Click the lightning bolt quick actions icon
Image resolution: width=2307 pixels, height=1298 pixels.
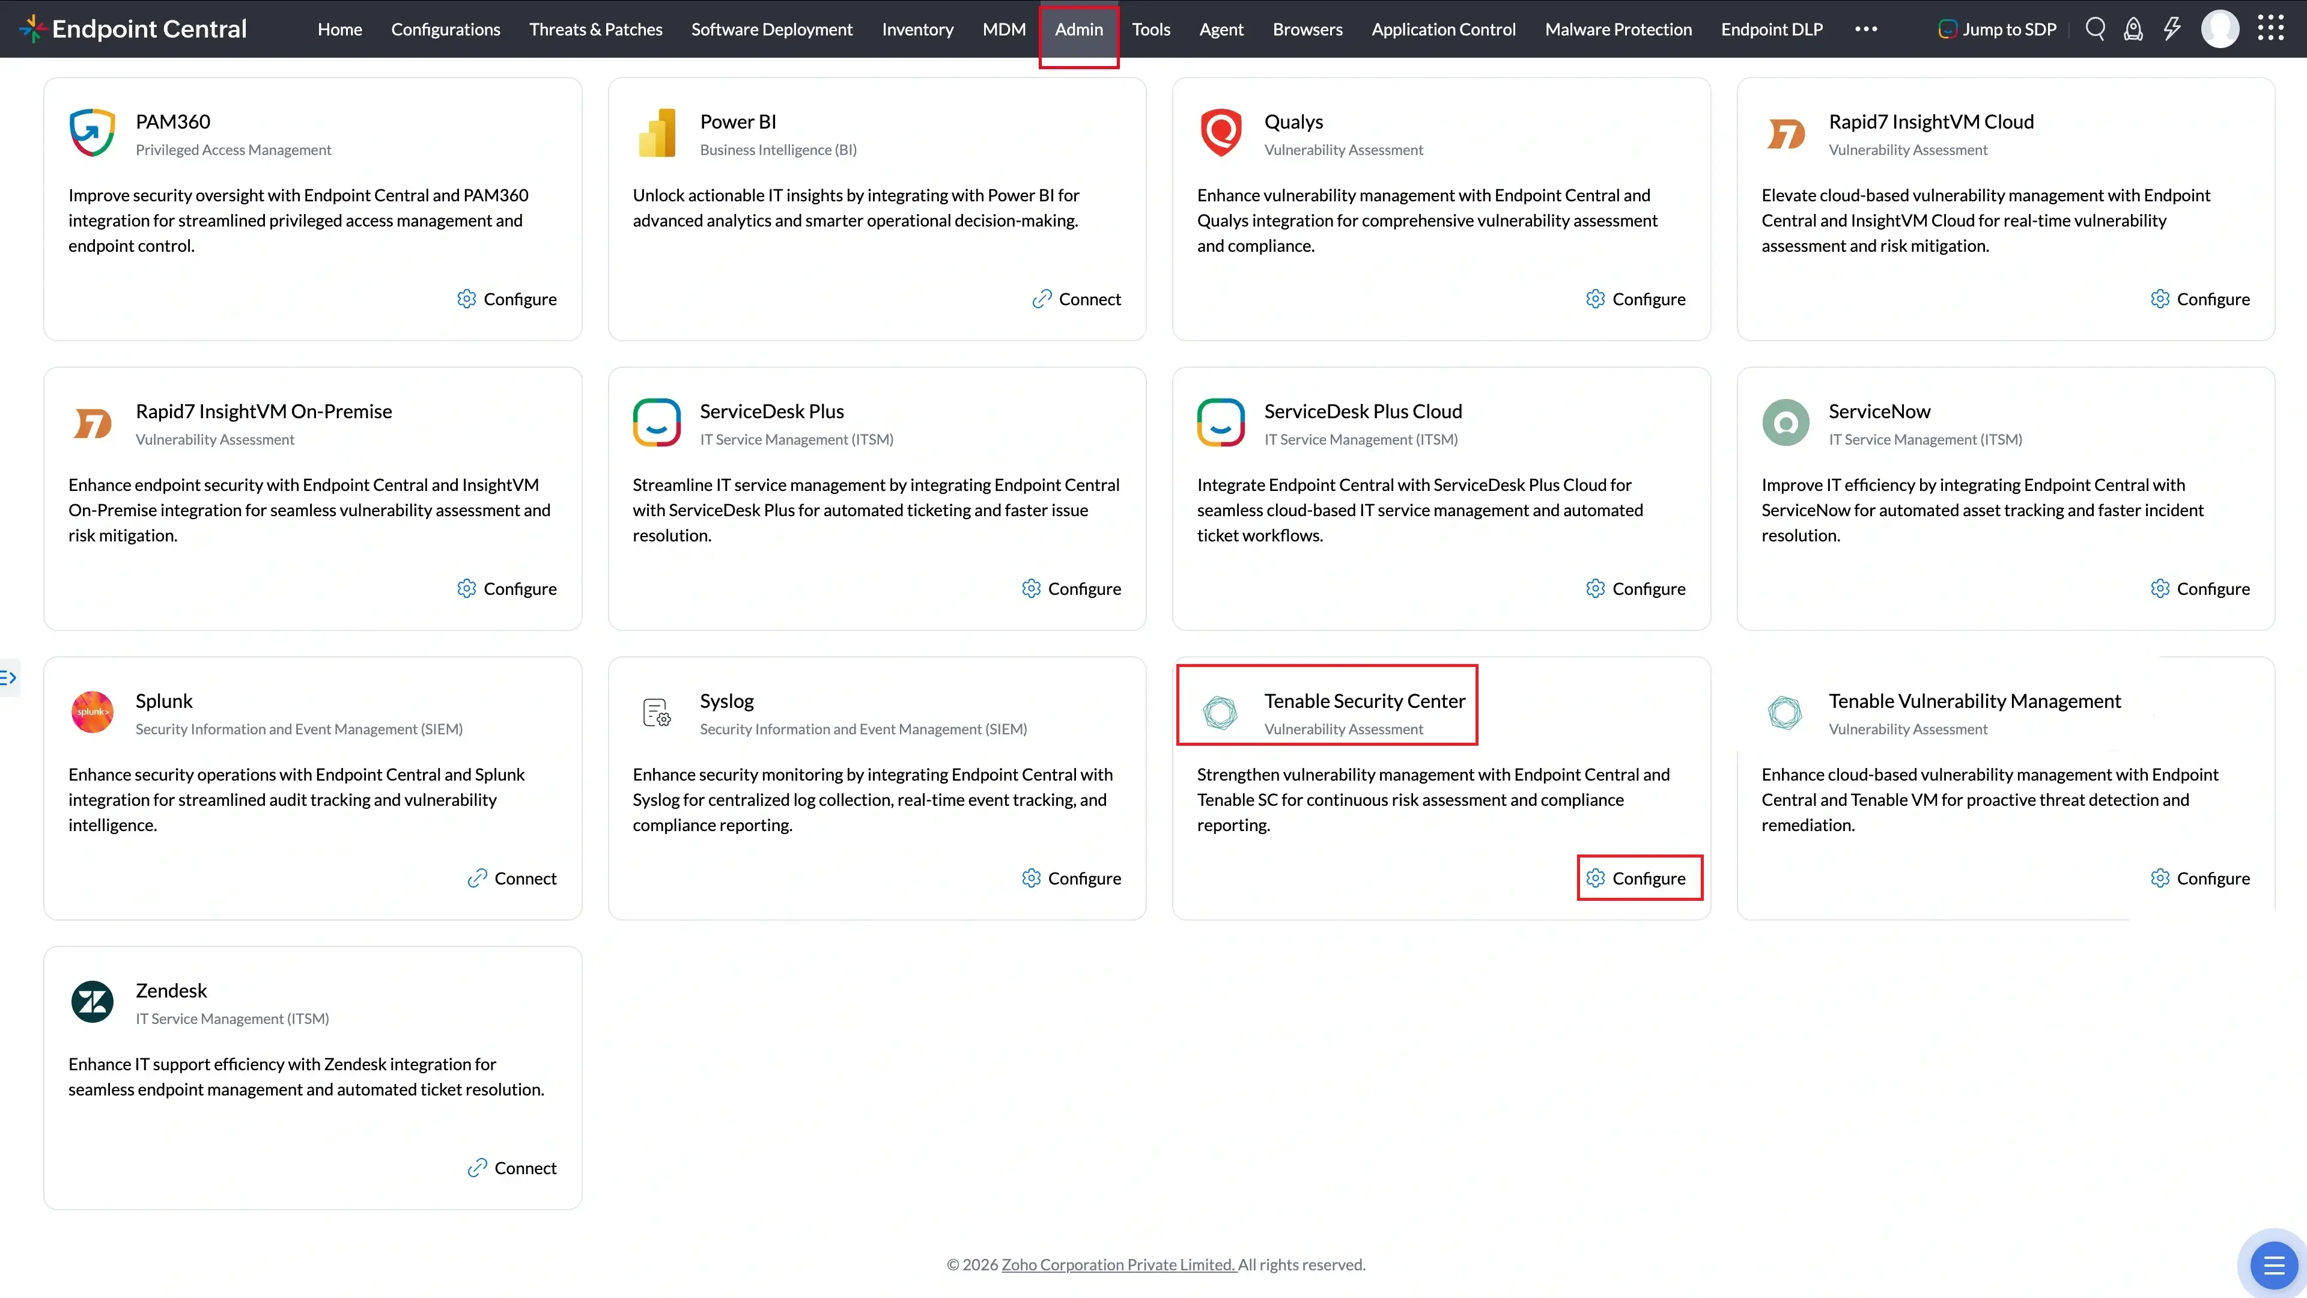(2172, 29)
